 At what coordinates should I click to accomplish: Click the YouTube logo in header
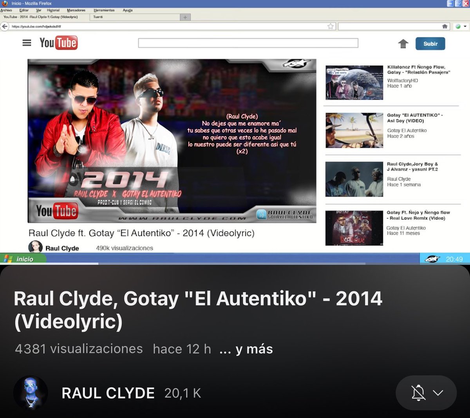58,43
